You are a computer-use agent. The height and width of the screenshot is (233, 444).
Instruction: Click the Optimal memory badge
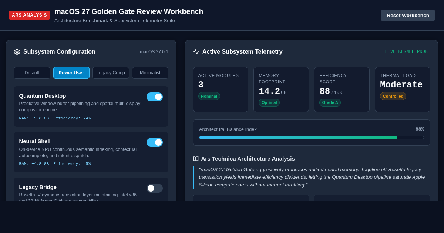[269, 102]
